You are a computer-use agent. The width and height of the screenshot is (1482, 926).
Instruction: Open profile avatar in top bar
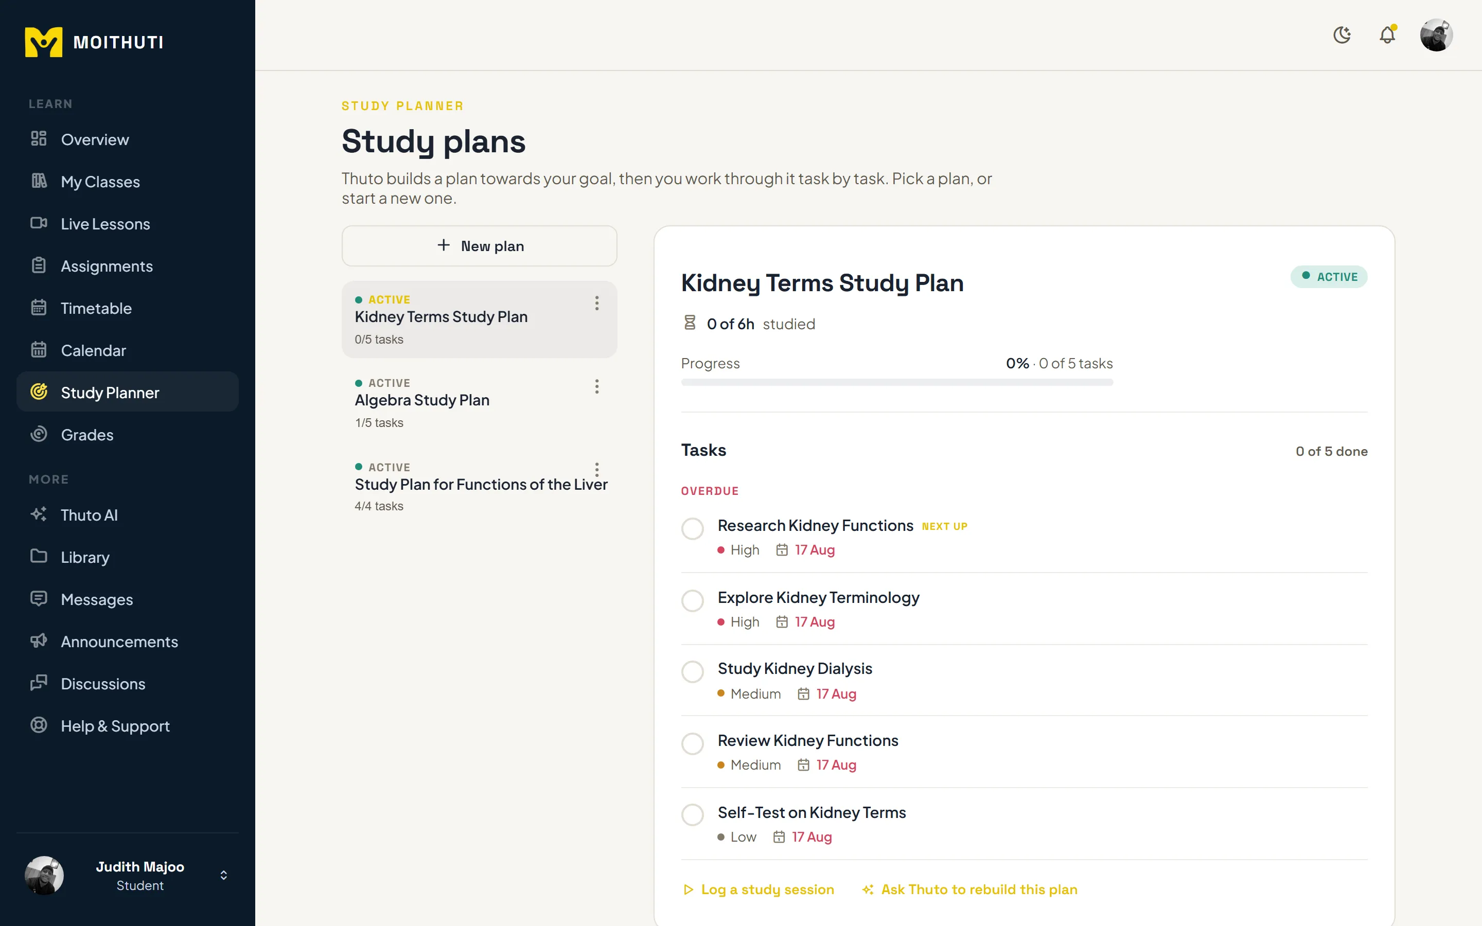(x=1436, y=35)
